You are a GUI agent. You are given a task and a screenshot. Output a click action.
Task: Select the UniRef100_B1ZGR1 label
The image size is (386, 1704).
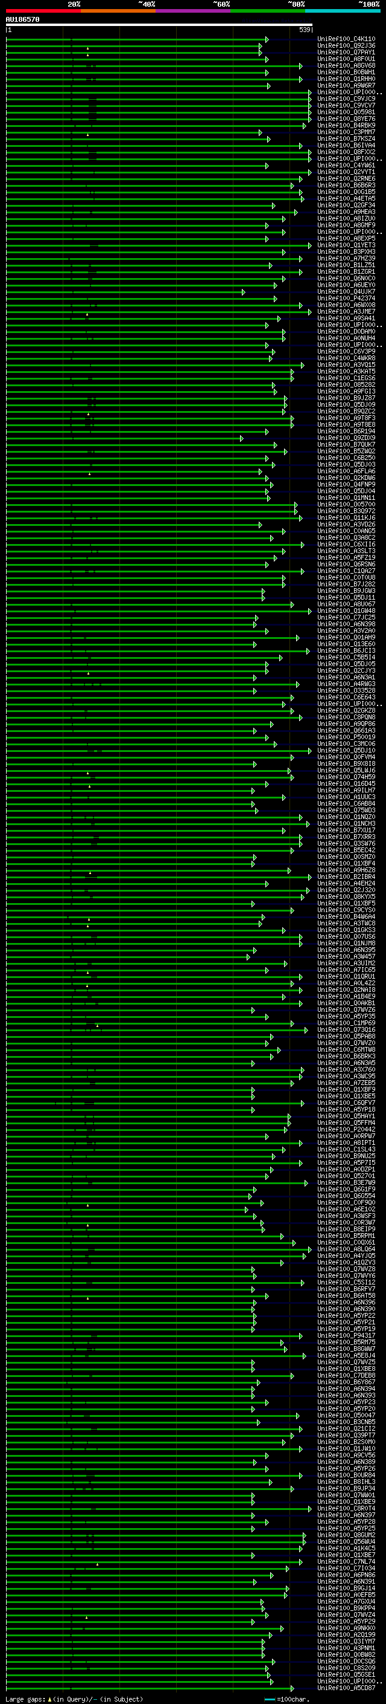pyautogui.click(x=346, y=272)
